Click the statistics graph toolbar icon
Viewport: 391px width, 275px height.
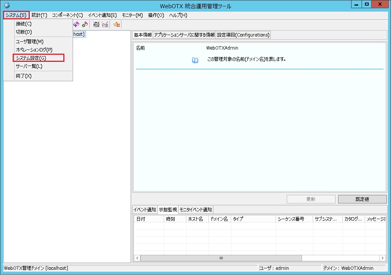click(105, 24)
